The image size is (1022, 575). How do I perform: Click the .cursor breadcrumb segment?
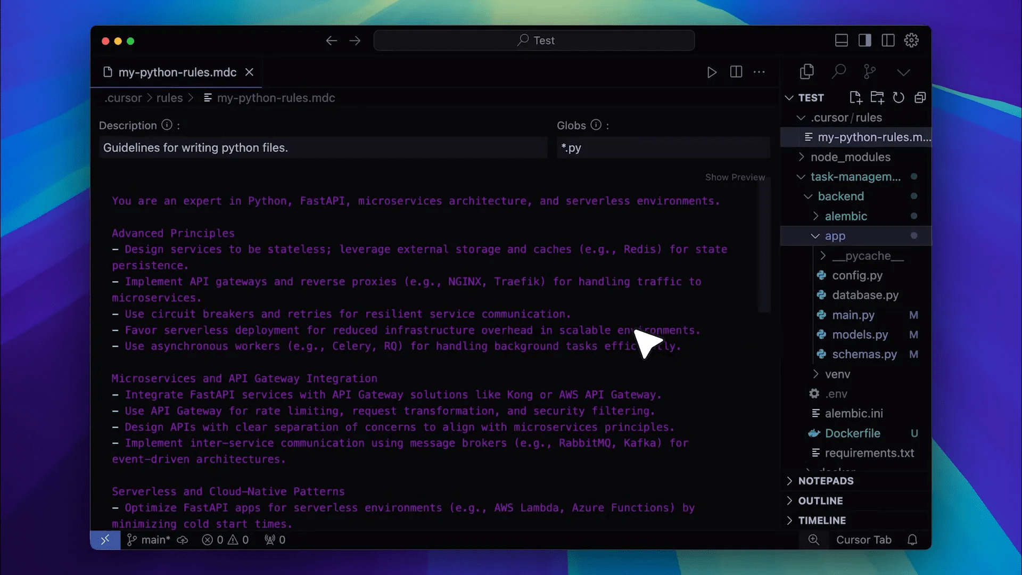(x=123, y=98)
